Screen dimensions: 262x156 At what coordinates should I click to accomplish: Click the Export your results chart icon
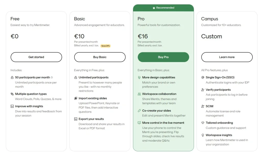click(x=76, y=119)
